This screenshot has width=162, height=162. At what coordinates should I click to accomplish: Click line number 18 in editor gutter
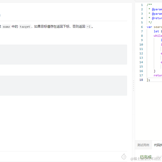coord(141,80)
